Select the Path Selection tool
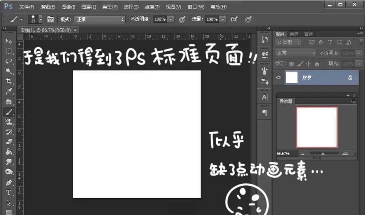The image size is (365, 215). click(9, 203)
